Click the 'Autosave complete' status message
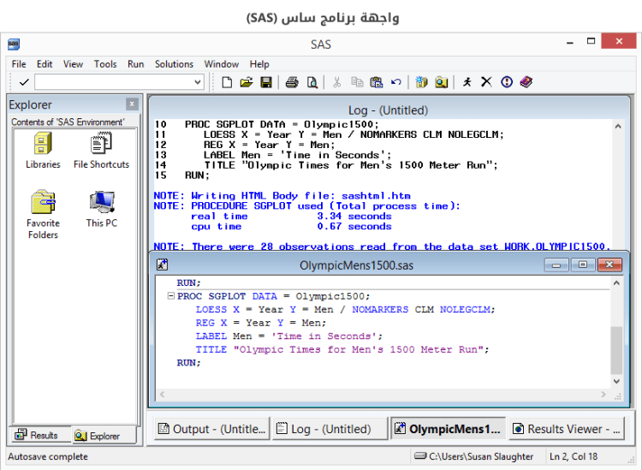The height and width of the screenshot is (470, 642). click(48, 456)
